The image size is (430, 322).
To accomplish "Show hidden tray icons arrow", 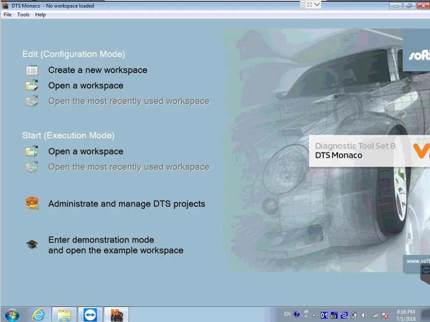I will (x=314, y=315).
